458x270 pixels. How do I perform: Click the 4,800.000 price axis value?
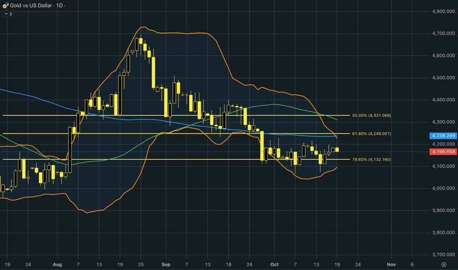tap(443, 11)
